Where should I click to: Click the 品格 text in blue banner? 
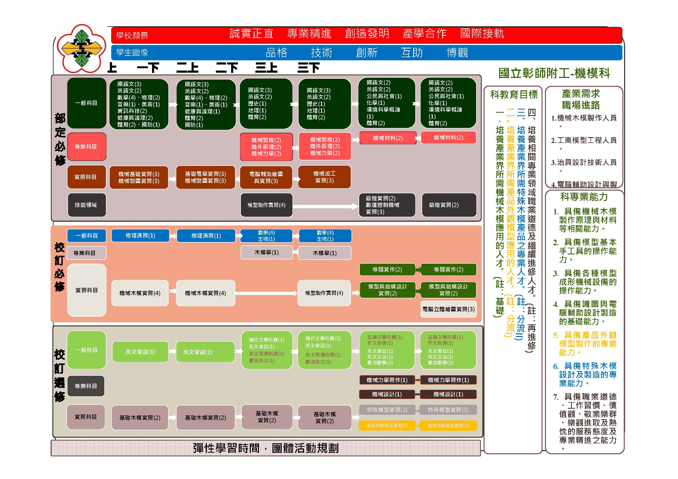[x=276, y=53]
